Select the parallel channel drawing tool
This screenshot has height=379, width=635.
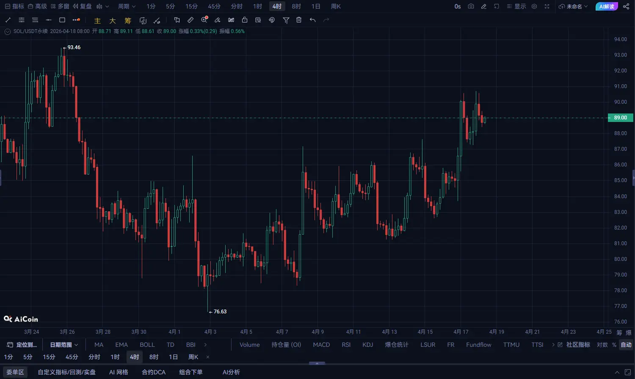click(22, 20)
